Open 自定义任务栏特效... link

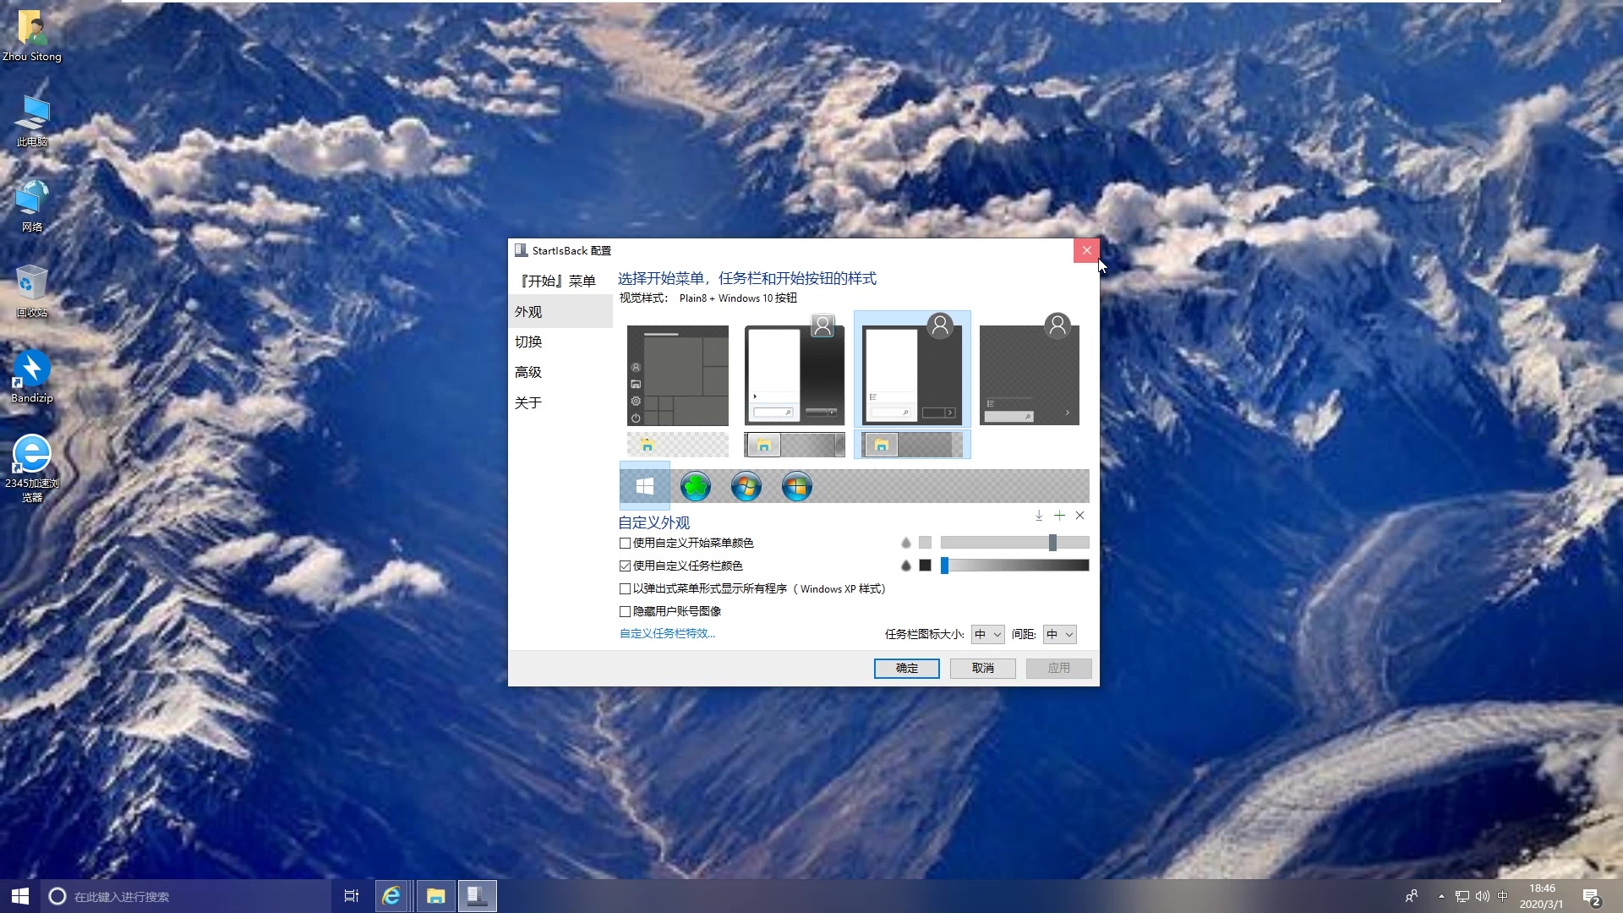point(667,633)
